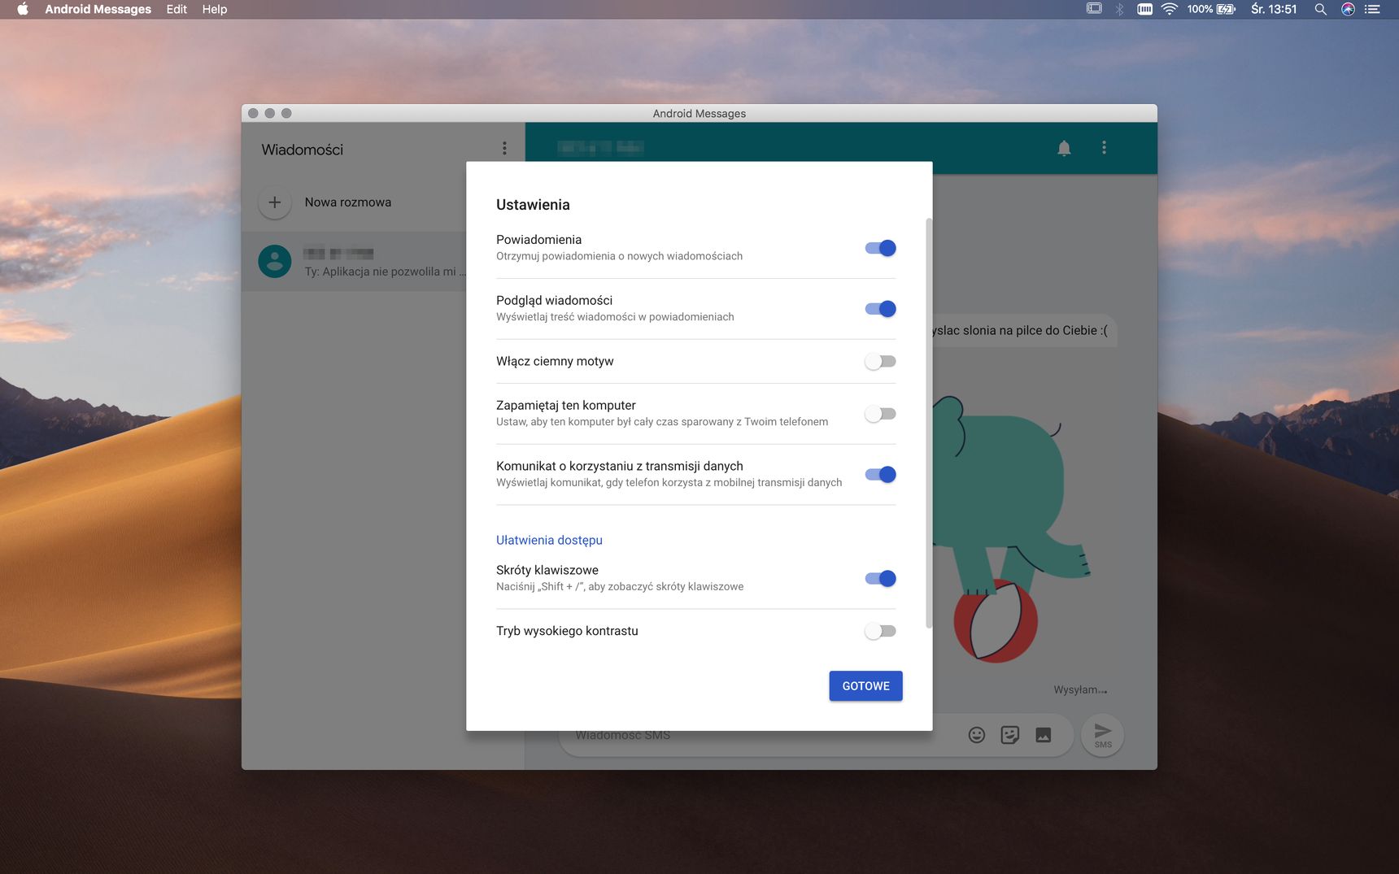Click Ułatwienia dostępu section heading
Image resolution: width=1399 pixels, height=874 pixels.
point(549,540)
